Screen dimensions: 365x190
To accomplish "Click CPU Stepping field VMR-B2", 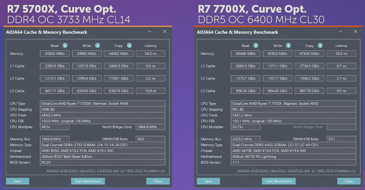I will click(x=103, y=109).
